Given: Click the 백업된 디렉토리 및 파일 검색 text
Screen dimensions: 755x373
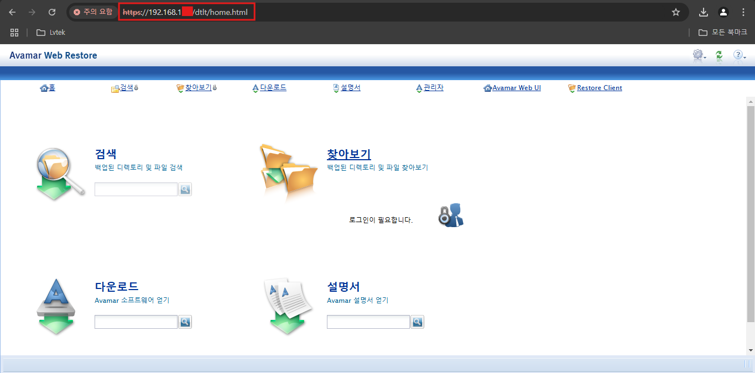Looking at the screenshot, I should (x=139, y=167).
